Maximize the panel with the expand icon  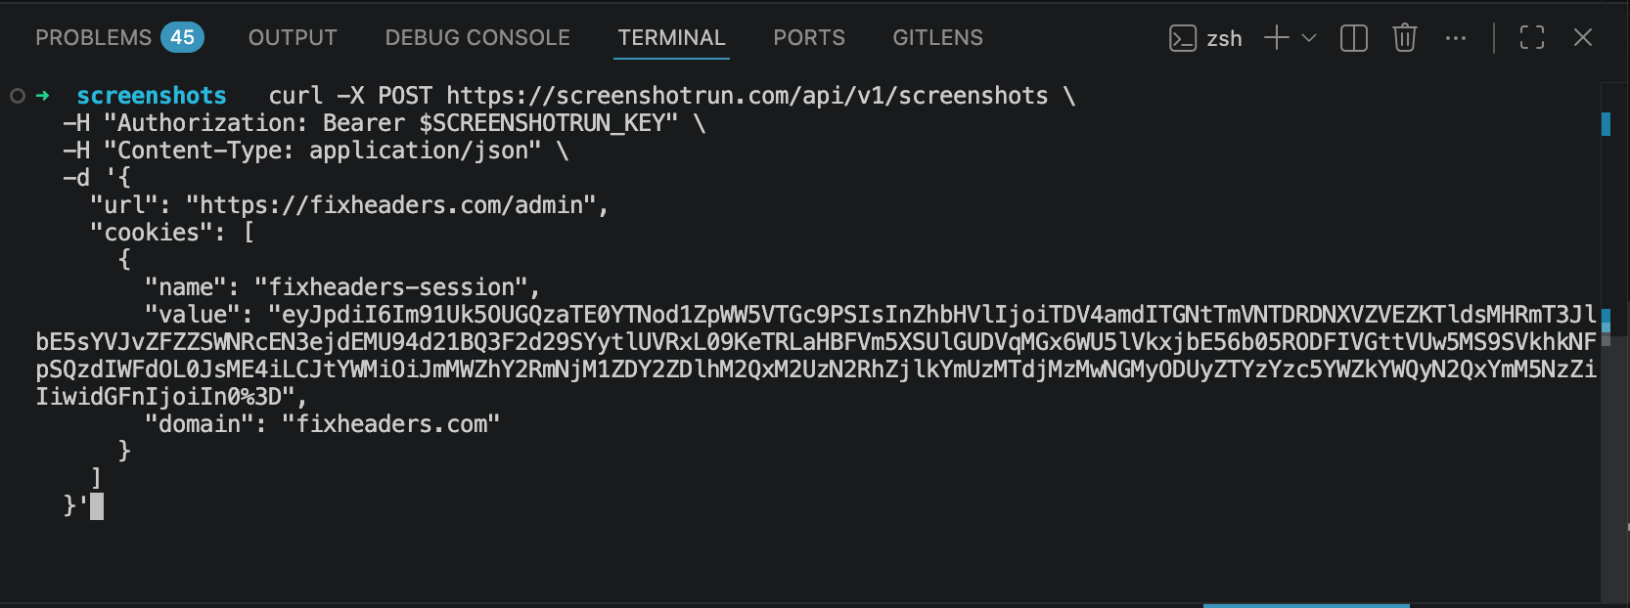[1531, 37]
